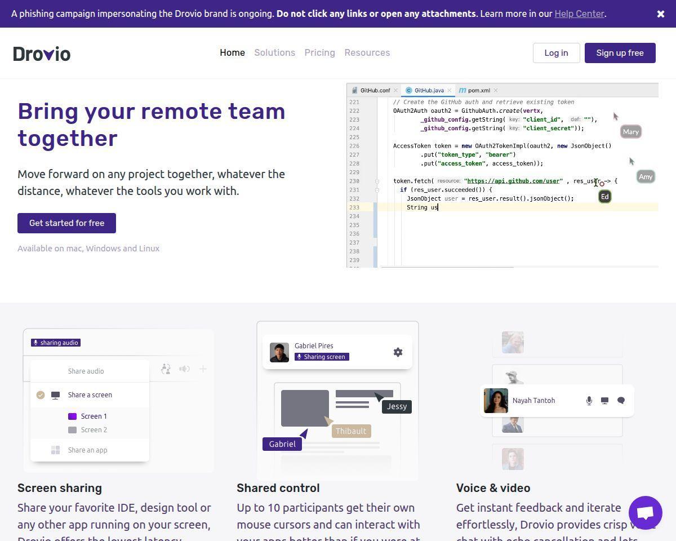Open the Pricing nav item

[319, 52]
